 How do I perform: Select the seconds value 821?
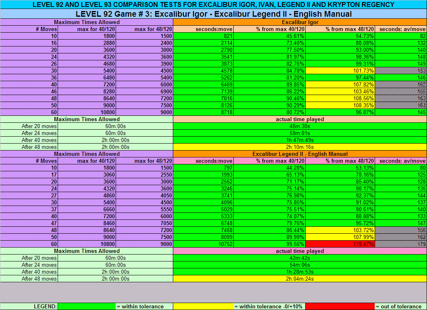[x=203, y=36]
